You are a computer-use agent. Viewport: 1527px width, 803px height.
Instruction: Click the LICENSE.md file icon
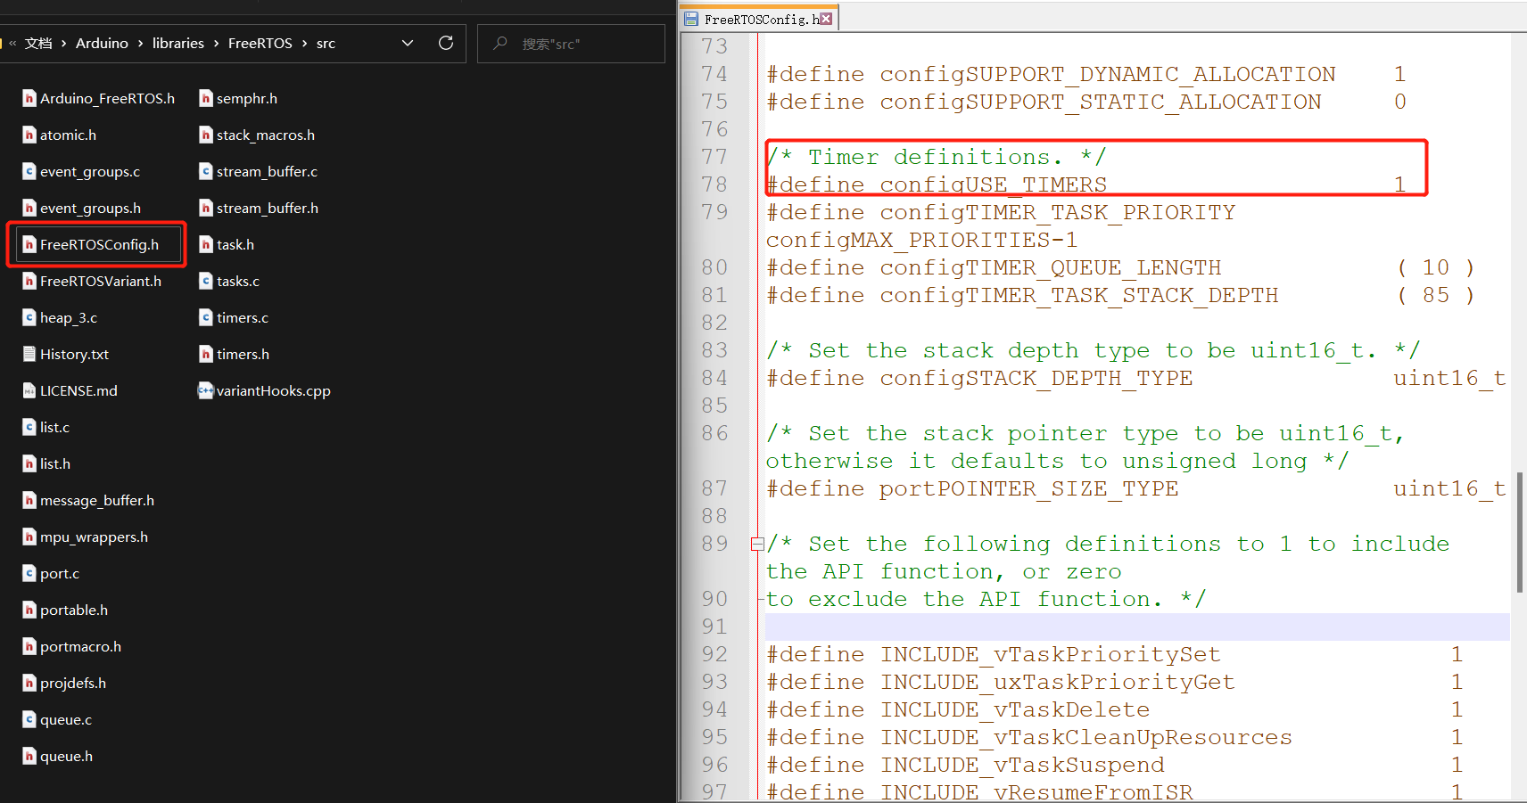click(29, 390)
